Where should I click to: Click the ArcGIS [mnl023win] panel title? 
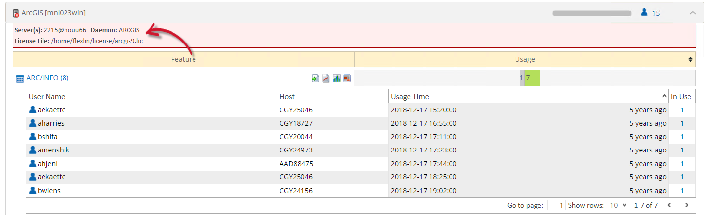[x=54, y=13]
